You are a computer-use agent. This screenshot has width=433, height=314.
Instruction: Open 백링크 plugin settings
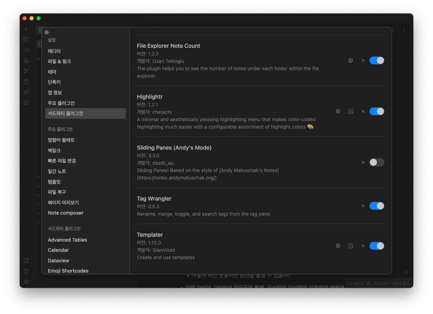[x=86, y=150]
